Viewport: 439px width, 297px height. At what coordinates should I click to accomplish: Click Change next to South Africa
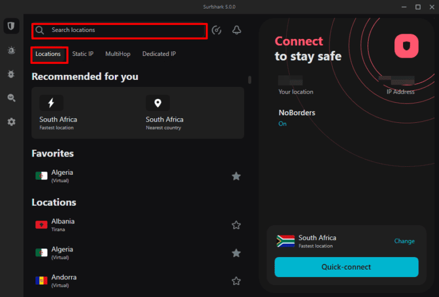coord(404,241)
